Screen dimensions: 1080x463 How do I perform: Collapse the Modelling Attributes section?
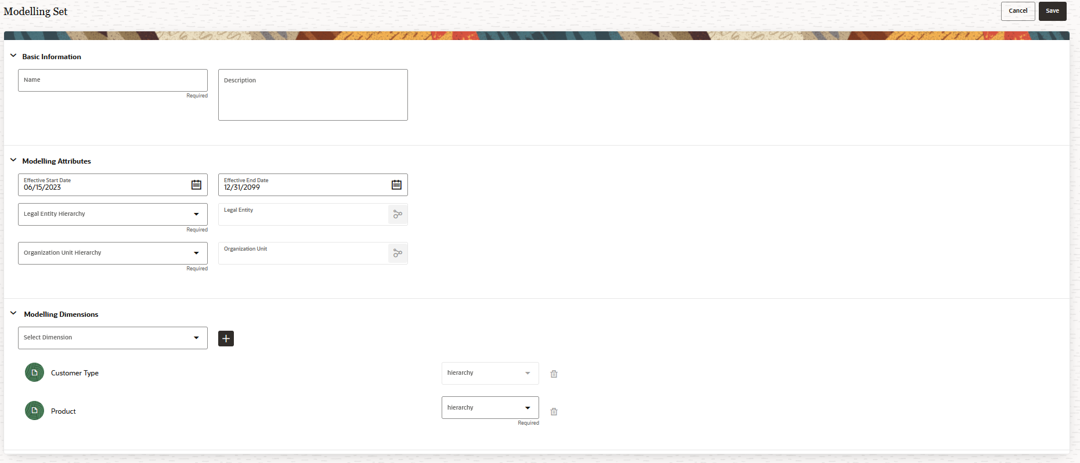click(x=13, y=160)
